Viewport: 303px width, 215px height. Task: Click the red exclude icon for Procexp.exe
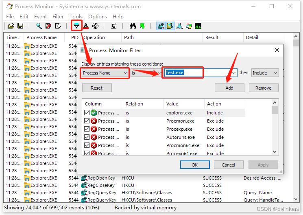(94, 129)
